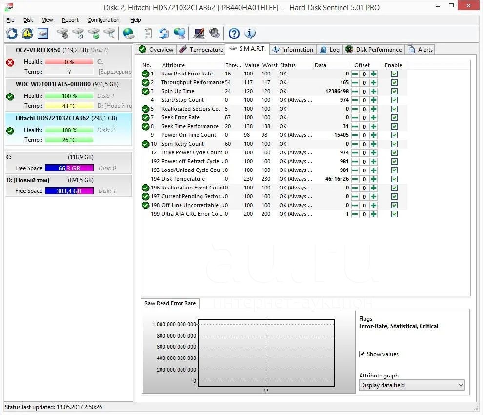Select the OCZ-VERTEX450 disk entry

coord(68,61)
